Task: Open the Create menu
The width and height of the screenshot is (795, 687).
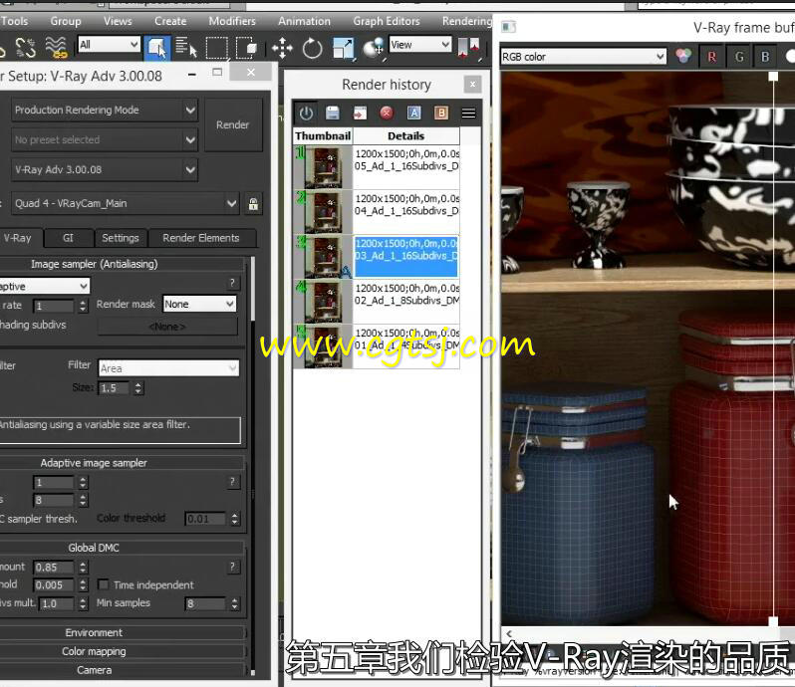Action: (x=170, y=21)
